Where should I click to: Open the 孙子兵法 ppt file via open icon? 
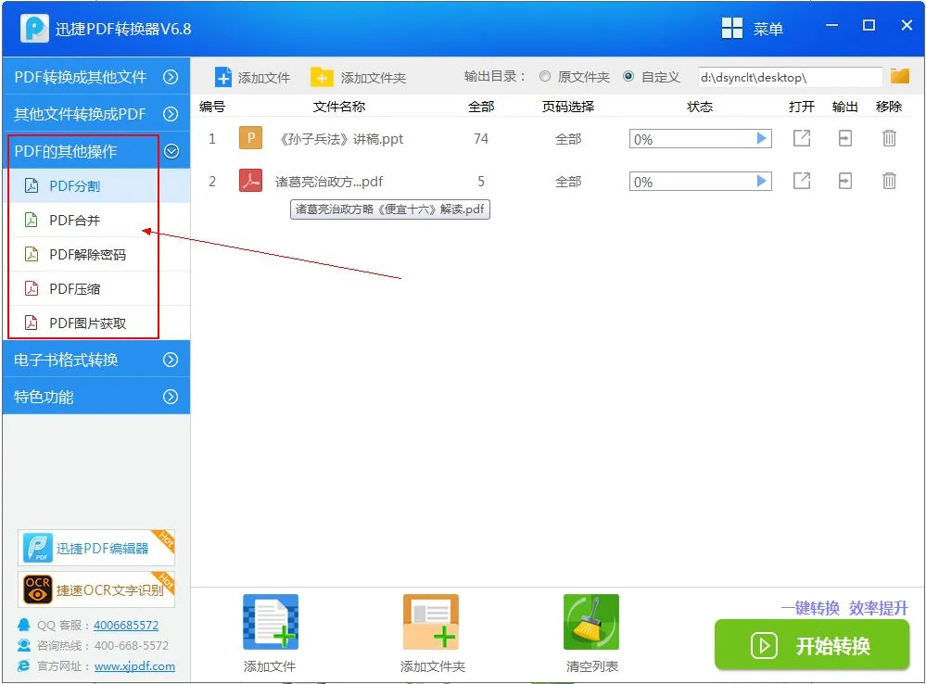click(802, 138)
